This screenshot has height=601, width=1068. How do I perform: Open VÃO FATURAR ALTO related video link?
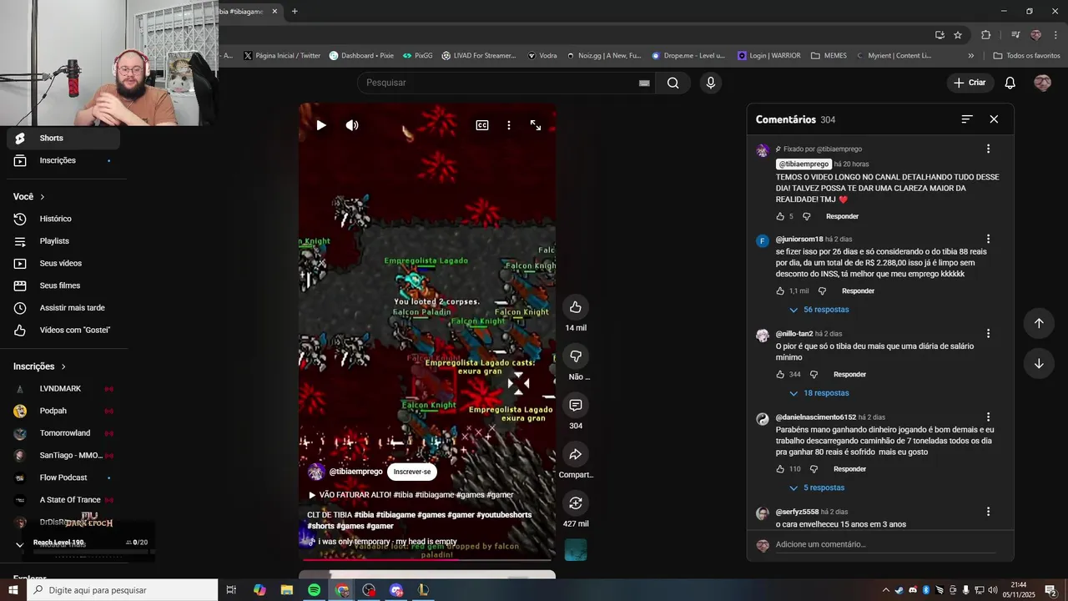click(x=411, y=495)
